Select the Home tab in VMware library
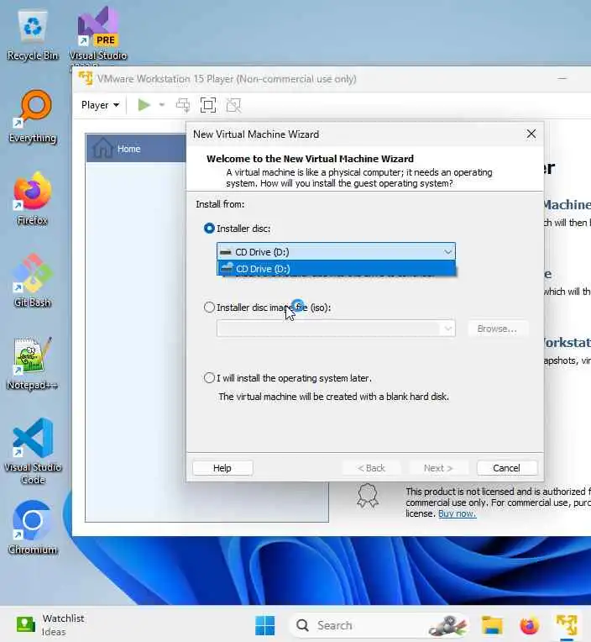This screenshot has height=642, width=591. (136, 149)
